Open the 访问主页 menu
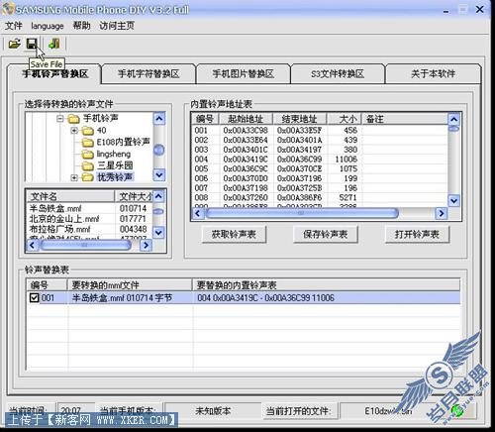The image size is (495, 432). (117, 26)
